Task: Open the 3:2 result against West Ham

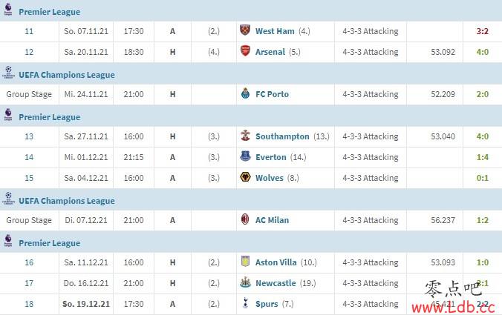Action: [x=482, y=31]
